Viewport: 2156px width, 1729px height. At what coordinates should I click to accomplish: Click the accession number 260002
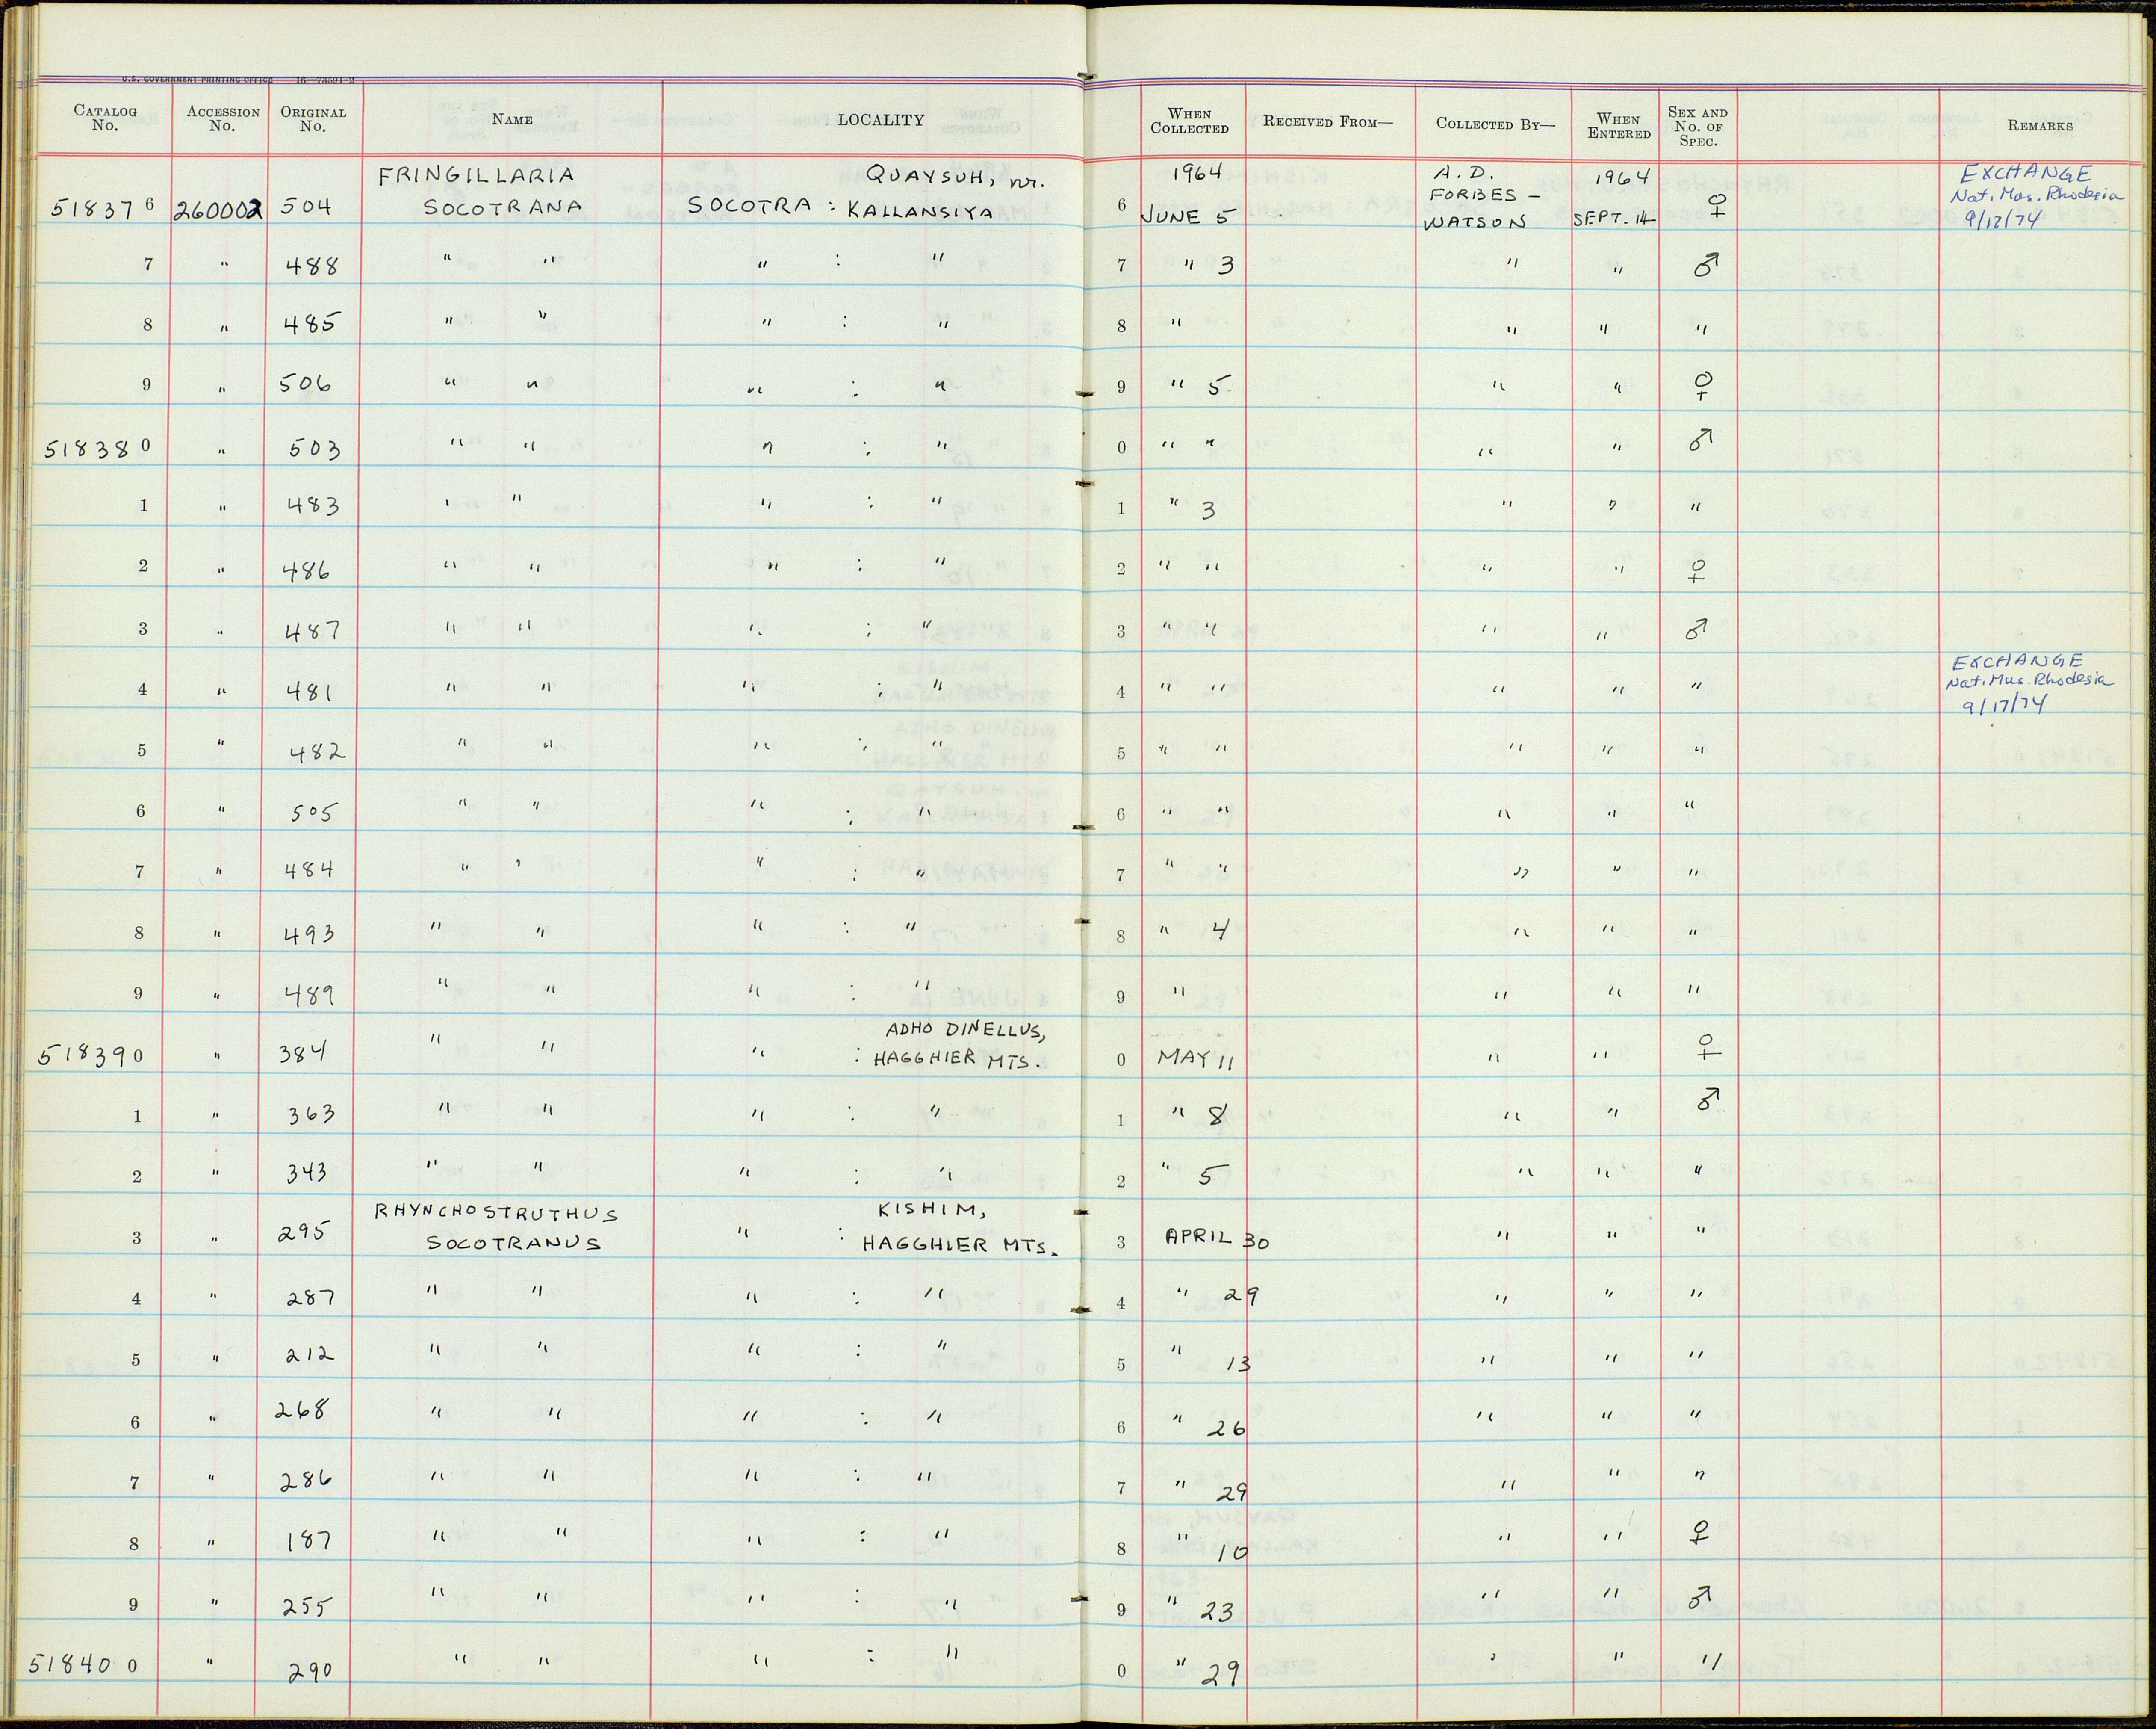point(219,210)
